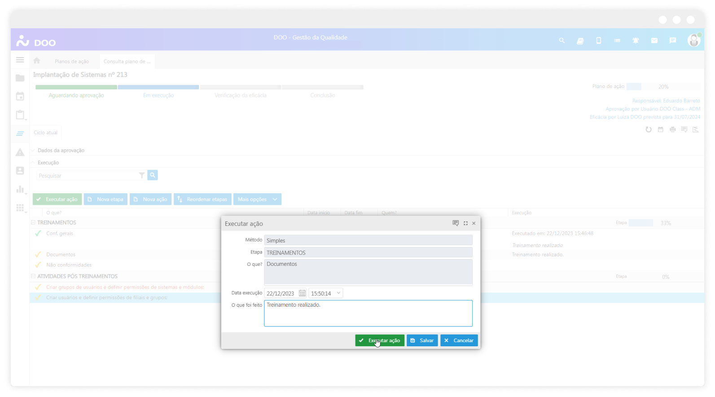Switch to the Planos de ação tab
This screenshot has height=397, width=715.
pos(72,62)
